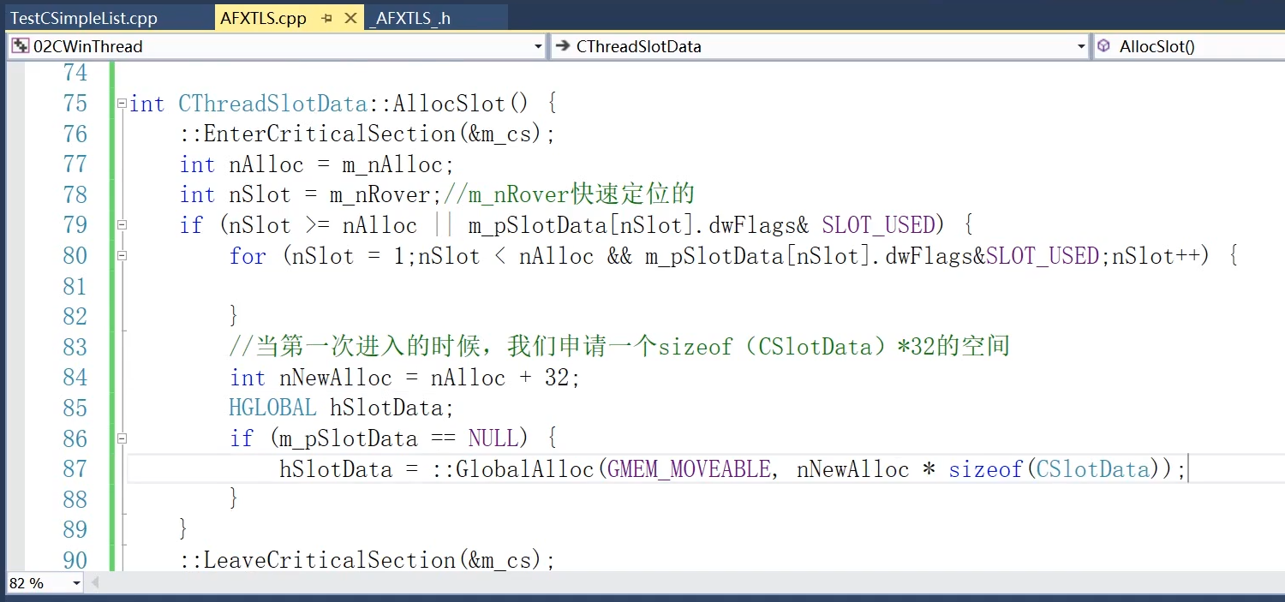
Task: Open the _AFXTLS_.h tab
Action: (x=409, y=18)
